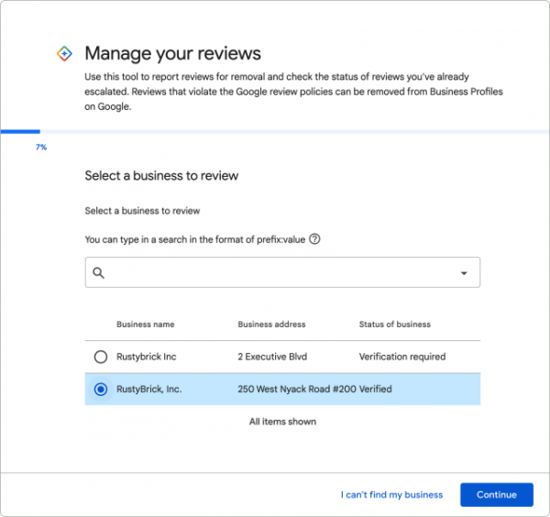Image resolution: width=550 pixels, height=517 pixels.
Task: Click the Rustybrick Inc name text
Action: [147, 357]
